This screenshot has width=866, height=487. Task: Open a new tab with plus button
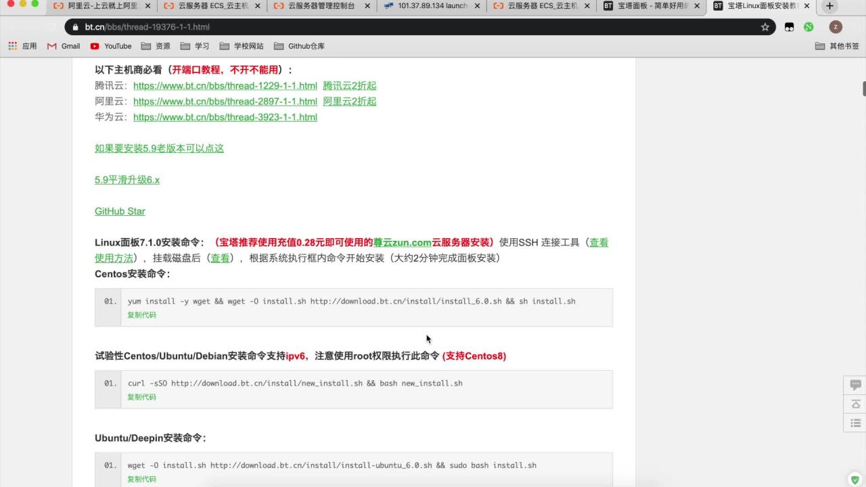pos(829,6)
